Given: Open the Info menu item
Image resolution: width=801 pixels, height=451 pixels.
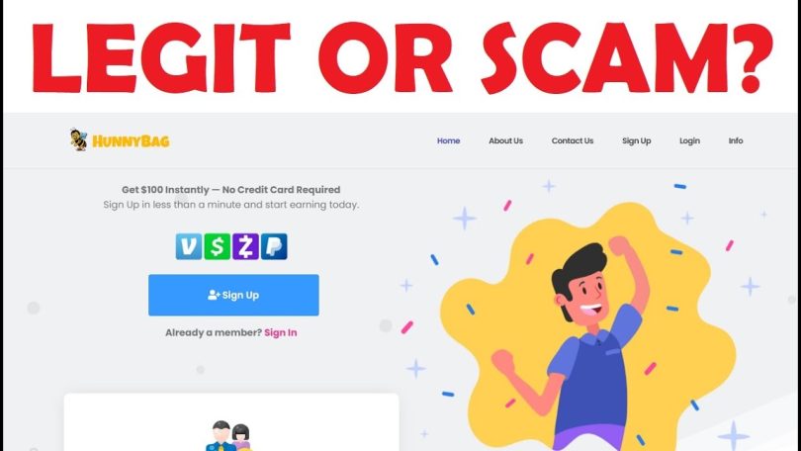Looking at the screenshot, I should coord(736,141).
